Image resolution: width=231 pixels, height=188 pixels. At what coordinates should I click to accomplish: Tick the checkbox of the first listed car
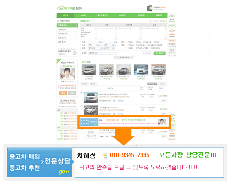coord(81,93)
